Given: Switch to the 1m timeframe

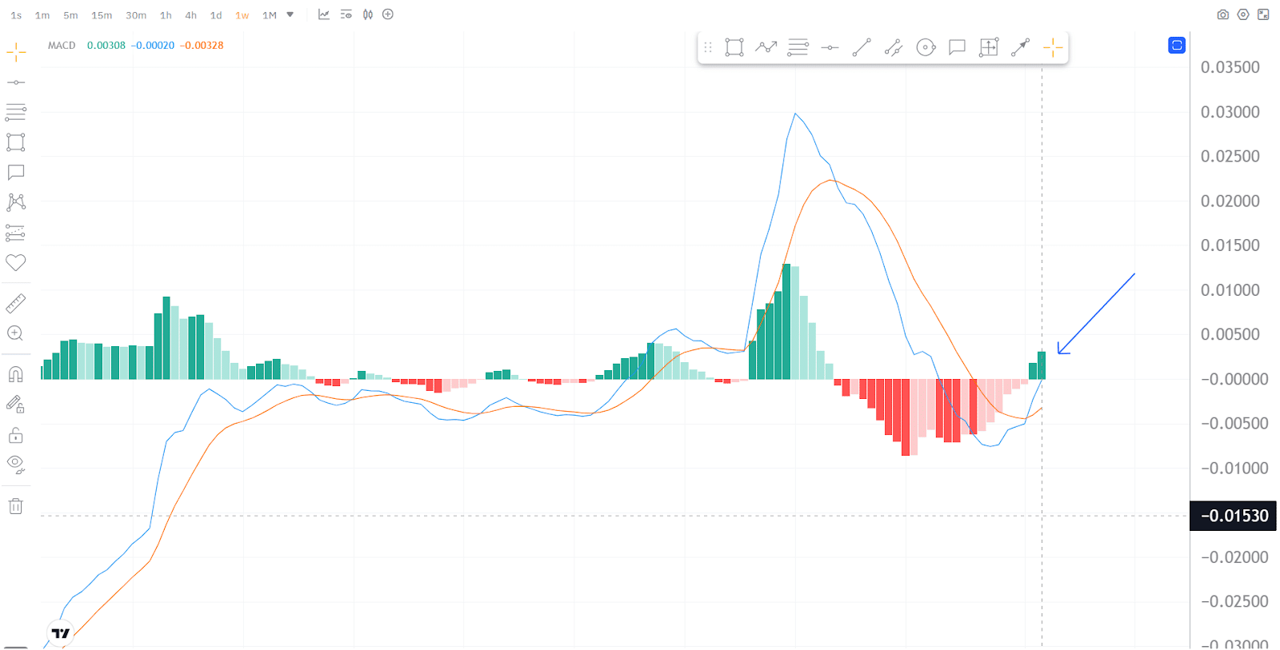Looking at the screenshot, I should [x=42, y=15].
